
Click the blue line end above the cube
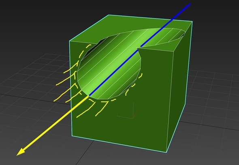[x=190, y=4]
